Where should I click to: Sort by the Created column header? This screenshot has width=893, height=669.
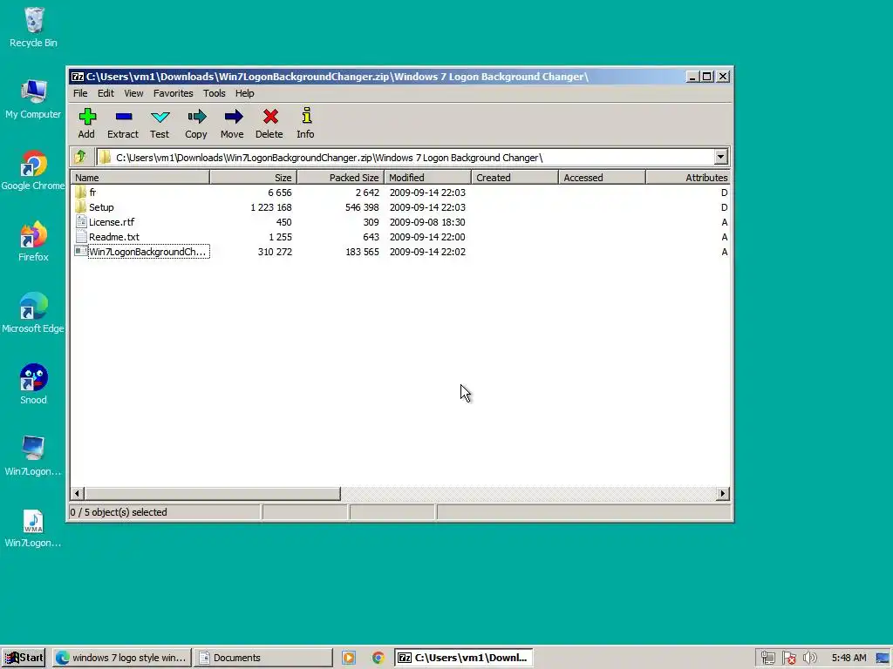(x=515, y=178)
